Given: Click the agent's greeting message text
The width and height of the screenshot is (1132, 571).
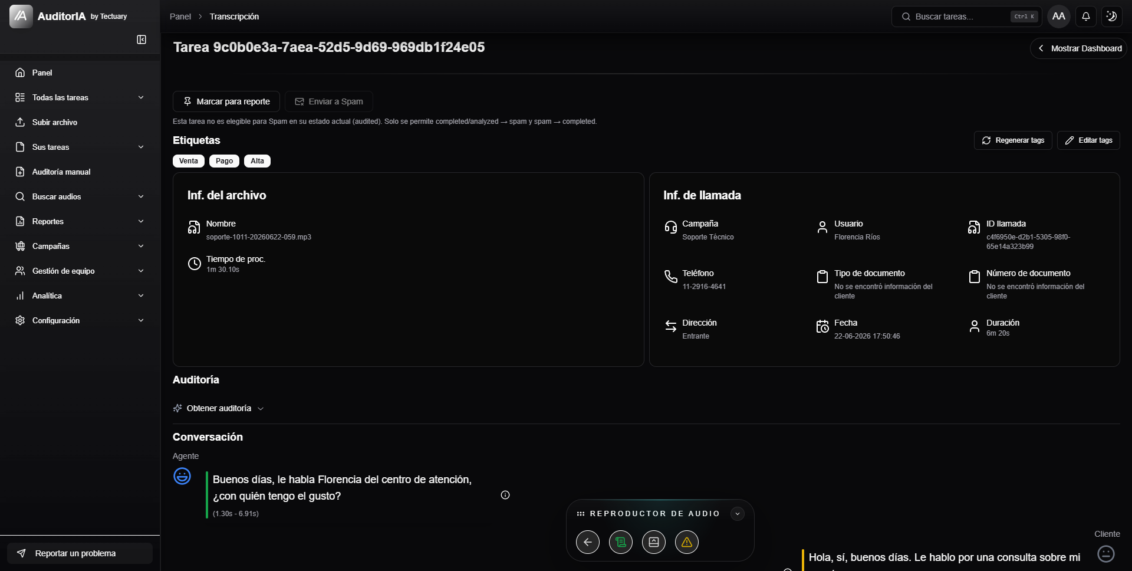Looking at the screenshot, I should [342, 488].
